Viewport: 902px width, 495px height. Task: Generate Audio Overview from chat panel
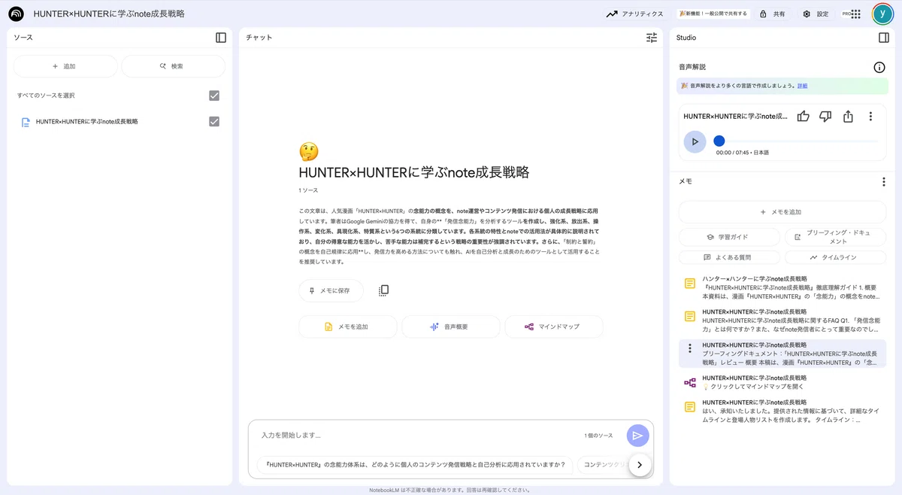pyautogui.click(x=450, y=326)
